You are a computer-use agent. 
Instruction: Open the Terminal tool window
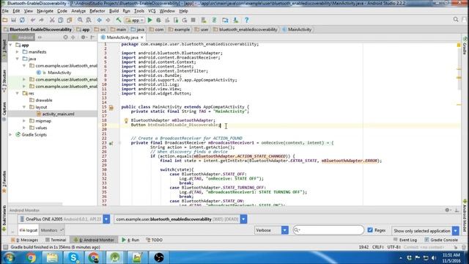coord(56,240)
